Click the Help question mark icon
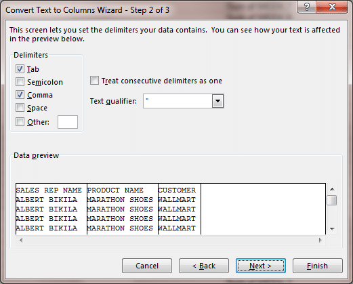353x284 pixels. click(307, 7)
